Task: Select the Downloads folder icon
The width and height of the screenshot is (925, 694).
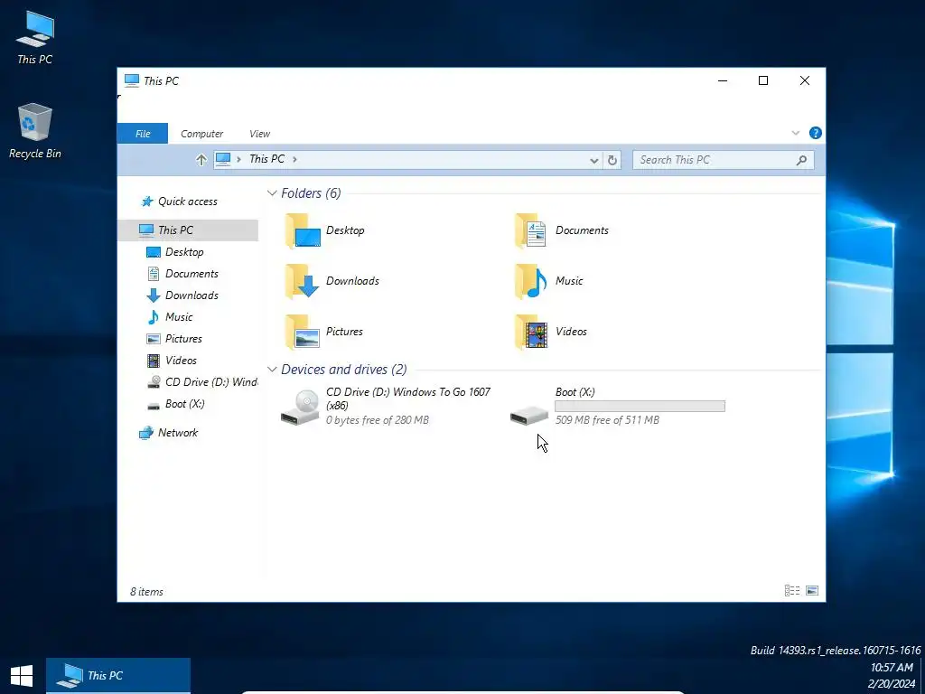Action: coord(303,281)
